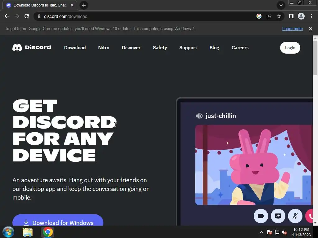The height and width of the screenshot is (238, 318).
Task: Open Chrome side panel icon
Action: tap(291, 16)
